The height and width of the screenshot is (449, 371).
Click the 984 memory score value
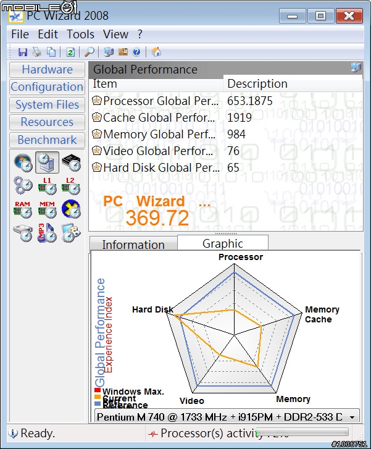236,134
